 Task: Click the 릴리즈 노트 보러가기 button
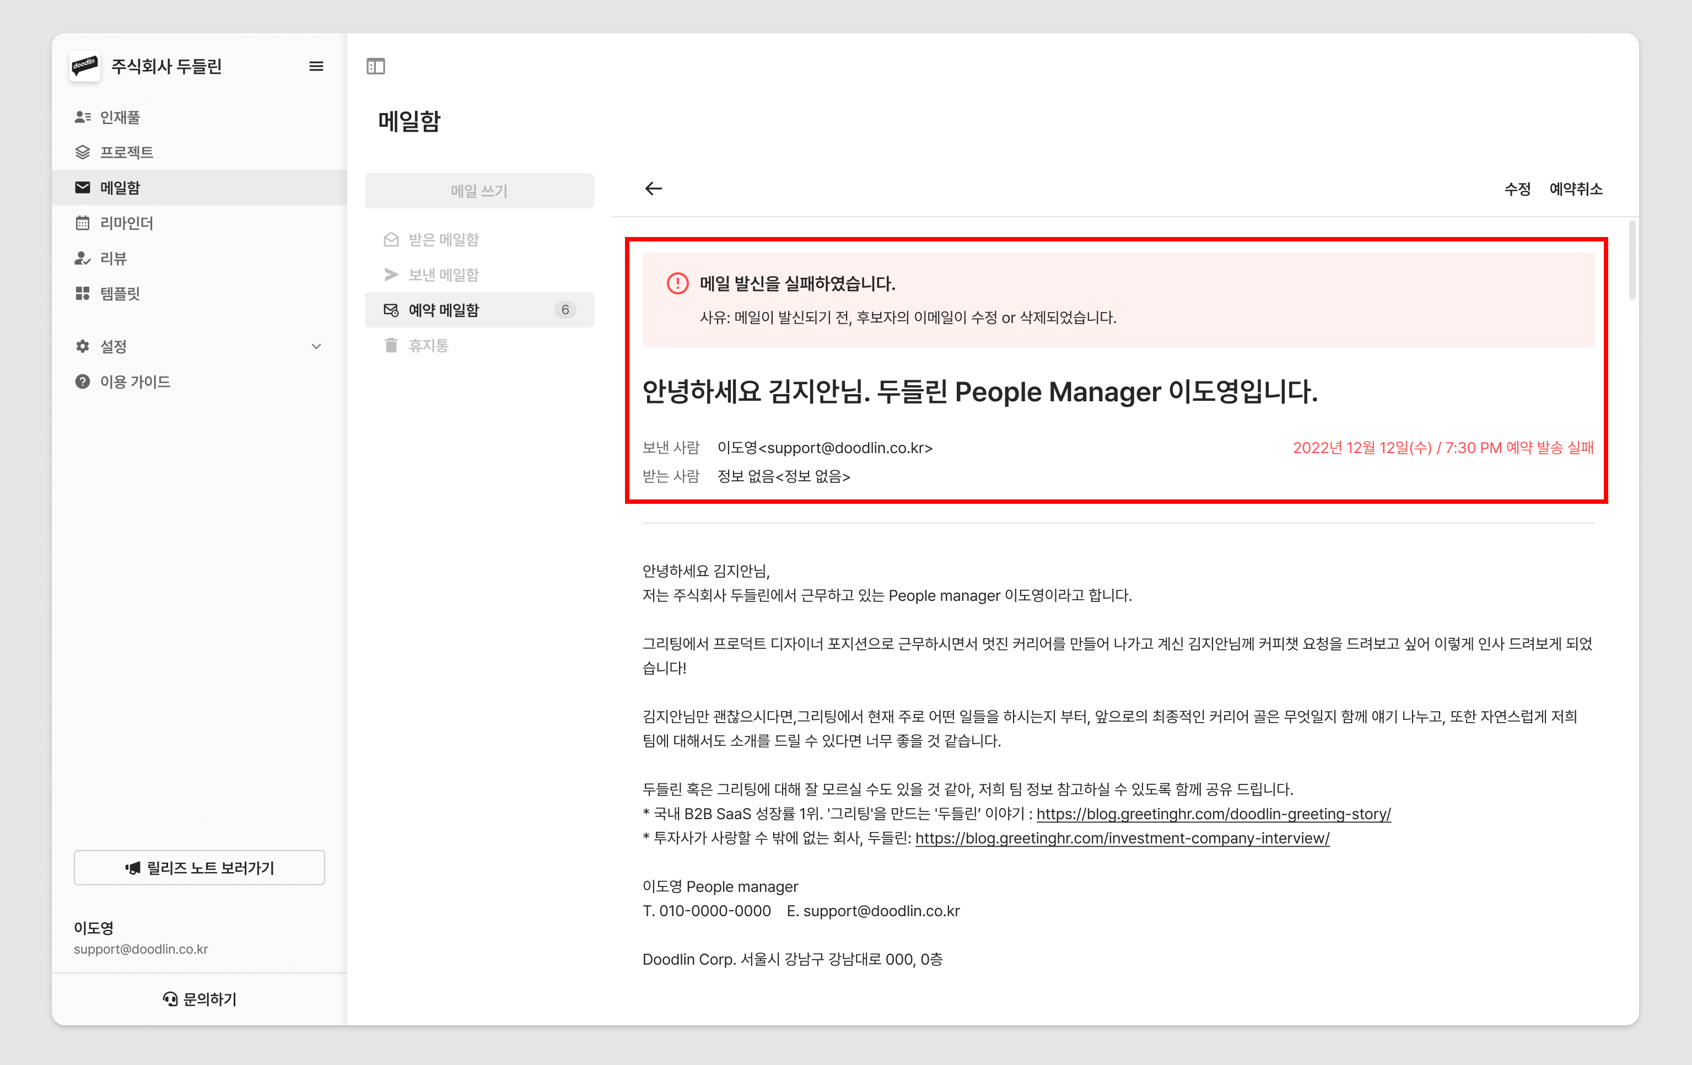point(200,868)
